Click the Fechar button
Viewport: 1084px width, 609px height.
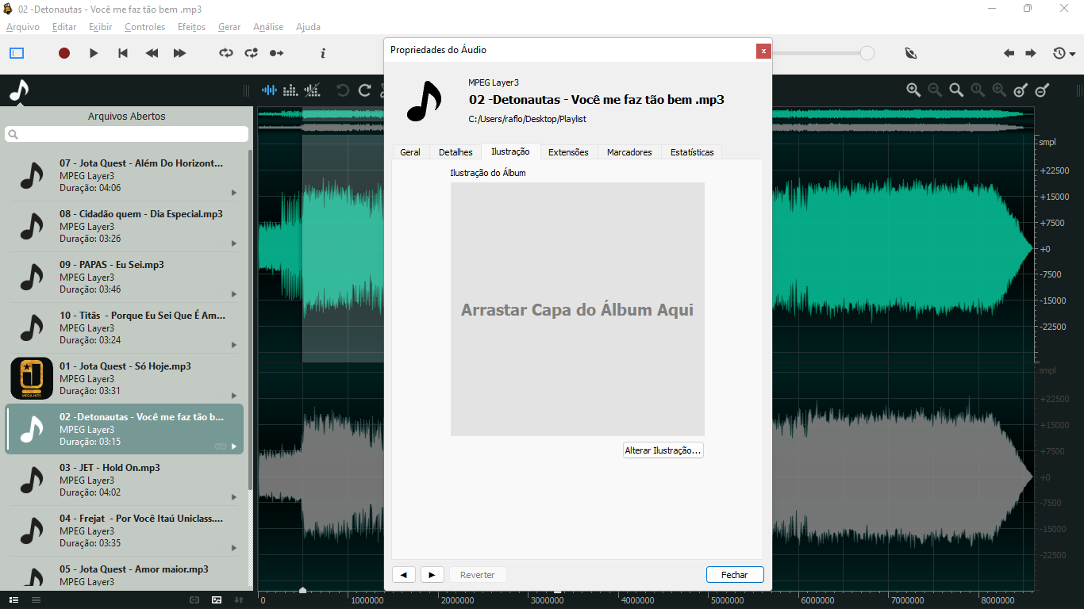click(x=735, y=575)
